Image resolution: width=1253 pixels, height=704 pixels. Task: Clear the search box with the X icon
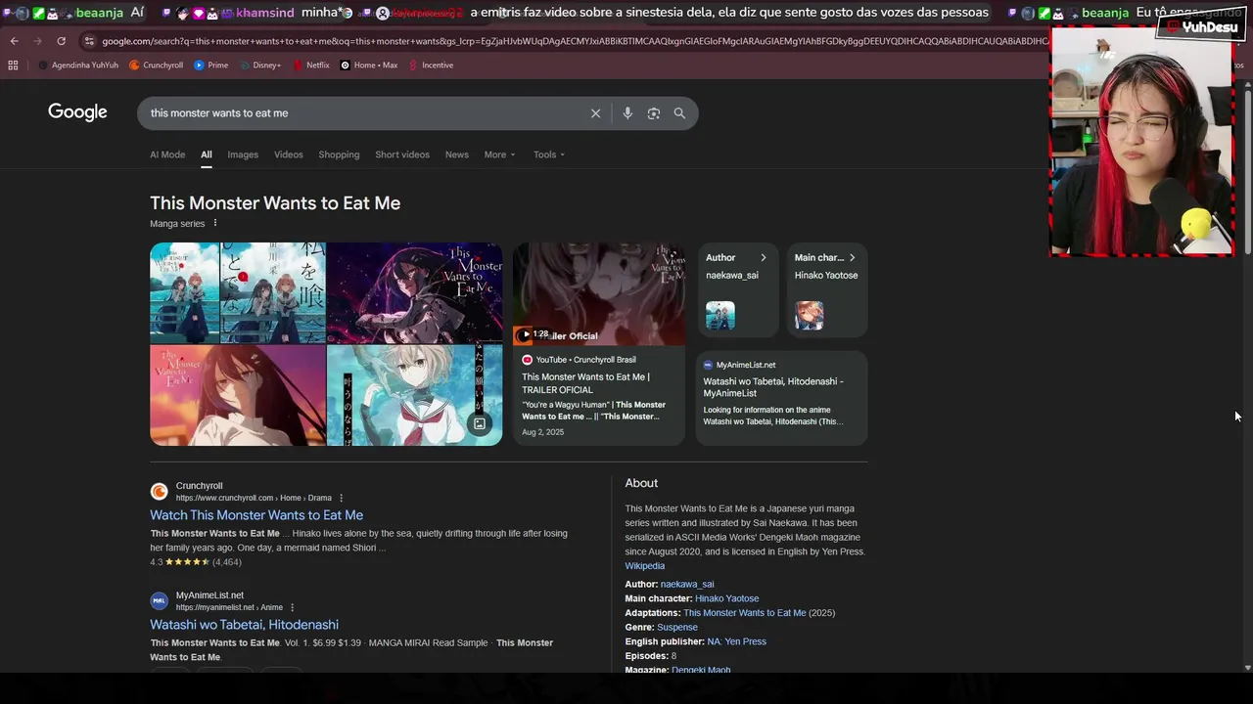tap(595, 113)
